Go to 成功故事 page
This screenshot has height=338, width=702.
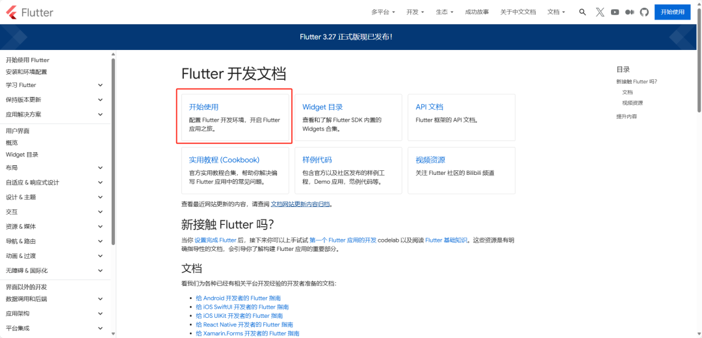tap(477, 12)
